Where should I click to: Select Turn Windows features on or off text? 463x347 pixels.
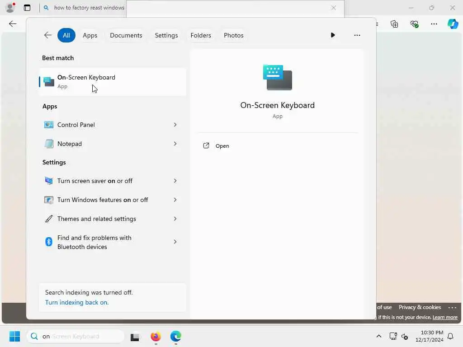(103, 200)
